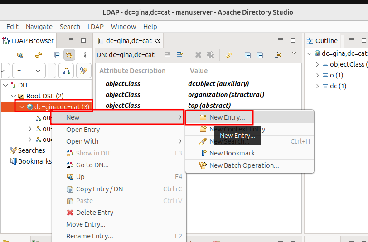This screenshot has width=368, height=242.
Task: Click the editor's Reload Attributes refresh icon
Action: point(229,55)
